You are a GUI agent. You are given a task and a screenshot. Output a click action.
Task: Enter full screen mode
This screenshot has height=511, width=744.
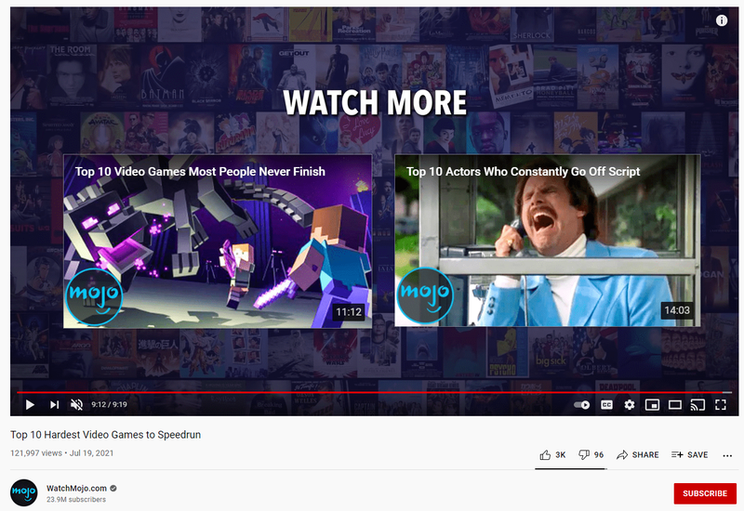(720, 405)
